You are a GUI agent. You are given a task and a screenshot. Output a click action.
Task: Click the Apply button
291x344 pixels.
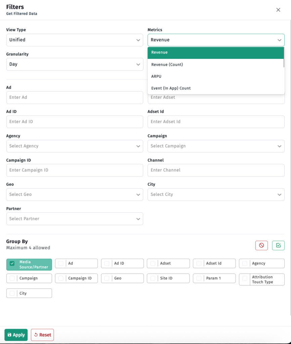pyautogui.click(x=16, y=335)
